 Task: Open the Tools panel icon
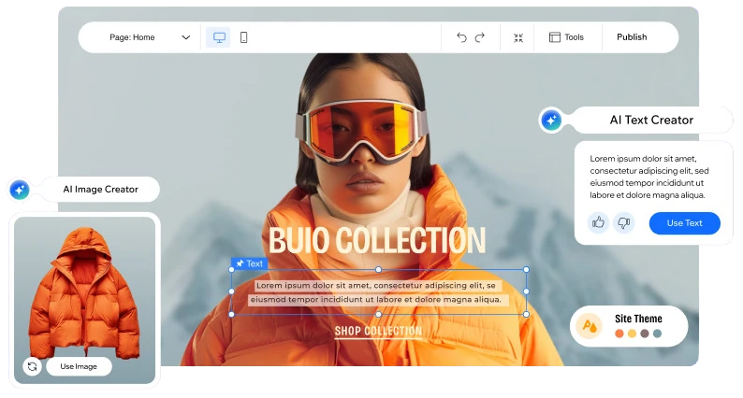tap(554, 37)
